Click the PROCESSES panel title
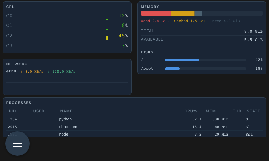Screen dimensions: 269x161 (x=19, y=103)
